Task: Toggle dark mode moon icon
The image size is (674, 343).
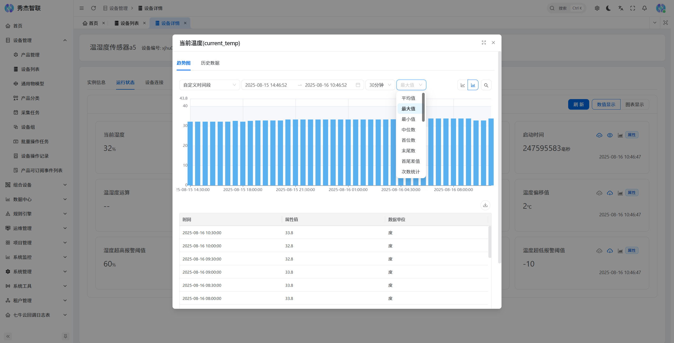Action: 608,8
